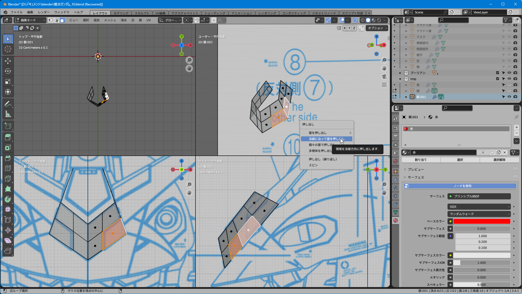
Task: Activate the Cursor tool
Action: tap(8, 49)
